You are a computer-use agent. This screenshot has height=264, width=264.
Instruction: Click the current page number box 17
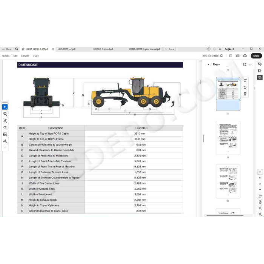pyautogui.click(x=260, y=172)
